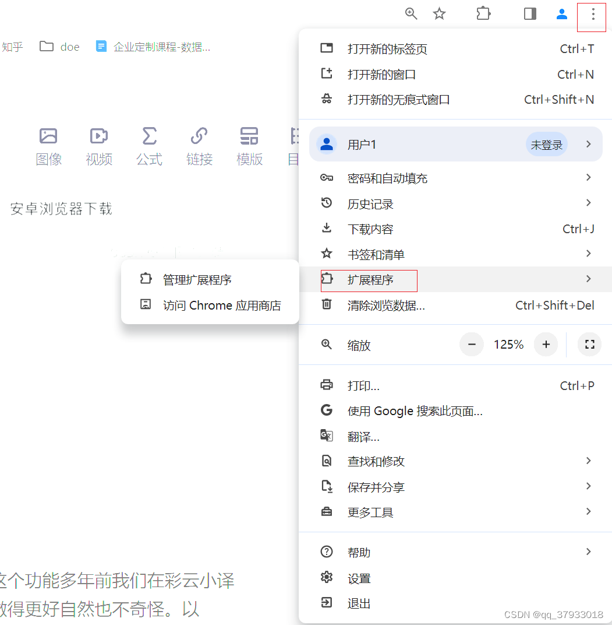The image size is (612, 625).
Task: Open 查找和修改 submenu
Action: (455, 461)
